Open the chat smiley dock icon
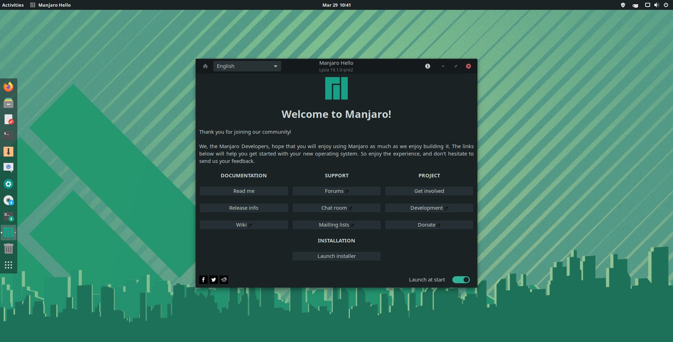Image resolution: width=673 pixels, height=342 pixels. click(x=8, y=167)
